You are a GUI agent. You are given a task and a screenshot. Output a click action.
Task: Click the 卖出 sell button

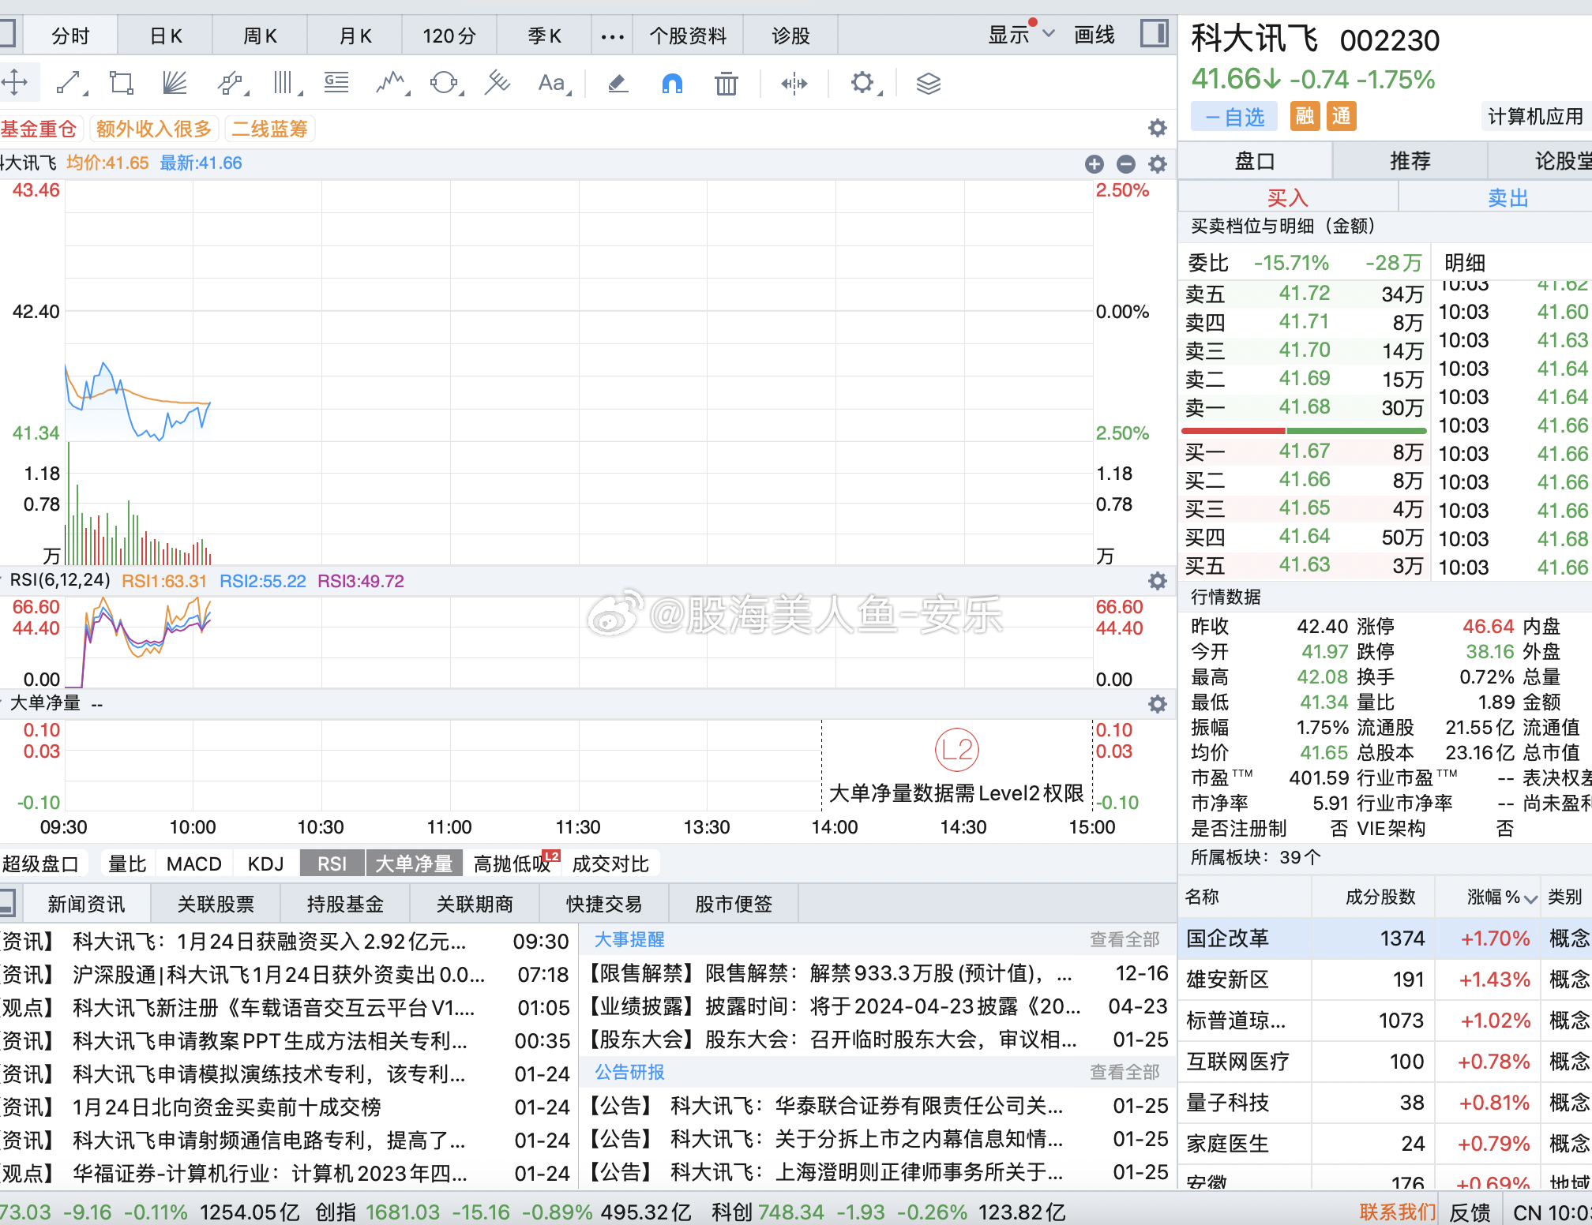click(x=1507, y=197)
